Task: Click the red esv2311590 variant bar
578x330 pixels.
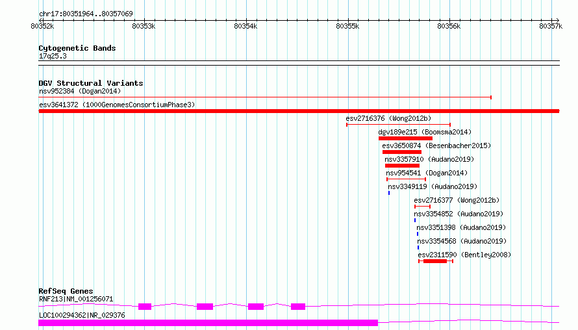Action: (x=435, y=261)
